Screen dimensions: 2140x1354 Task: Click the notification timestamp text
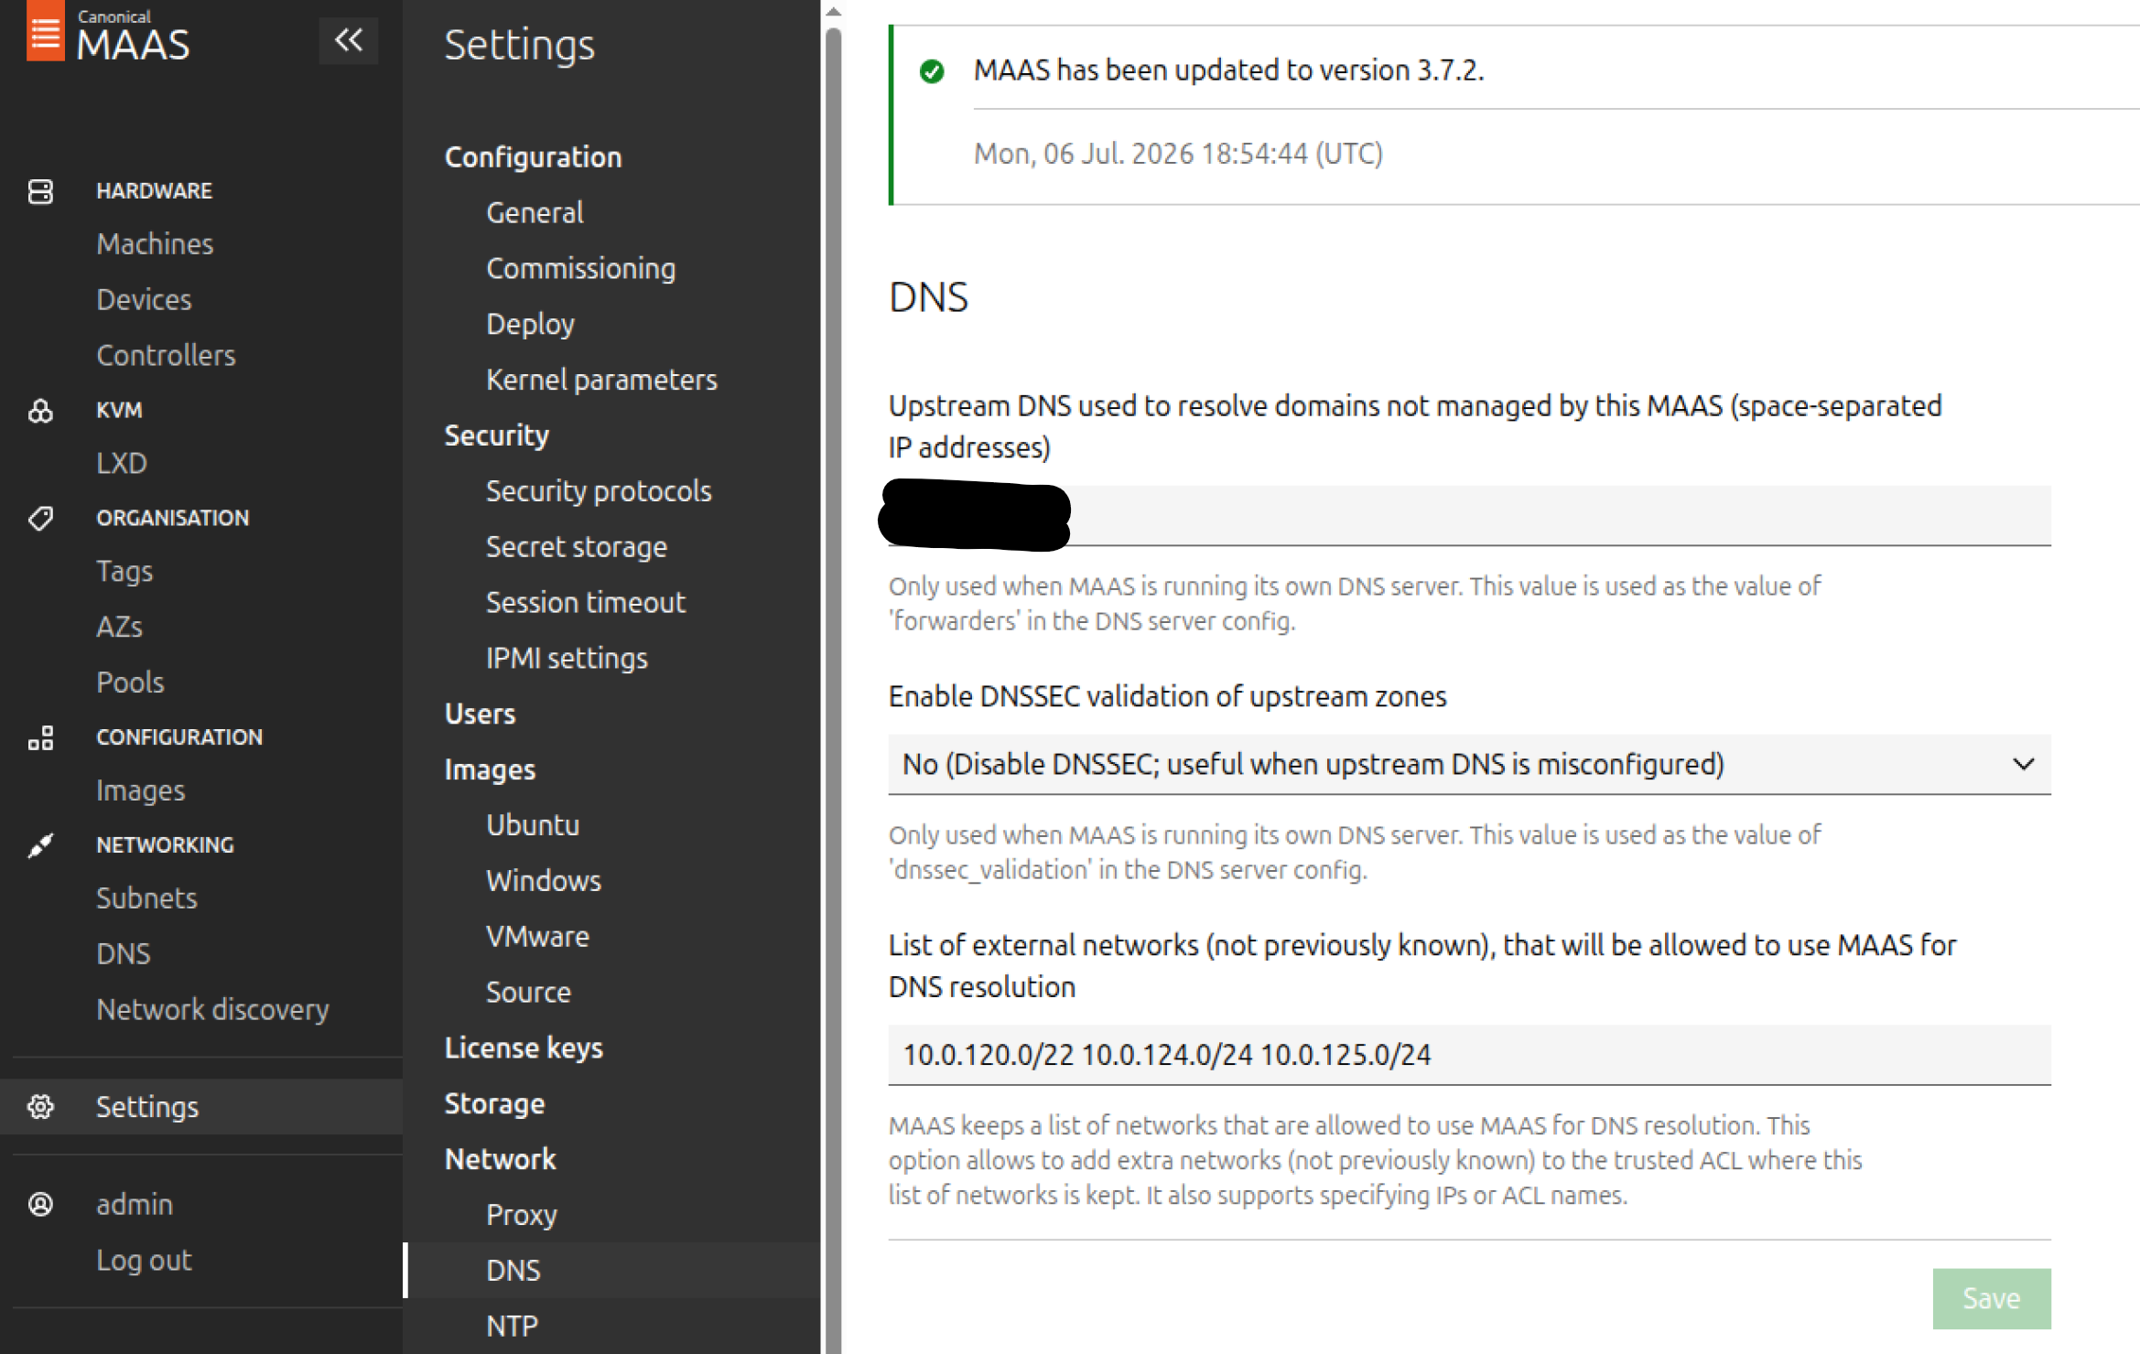pyautogui.click(x=1178, y=154)
